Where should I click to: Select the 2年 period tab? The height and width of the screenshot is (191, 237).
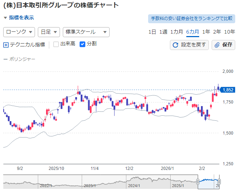[x=217, y=32]
